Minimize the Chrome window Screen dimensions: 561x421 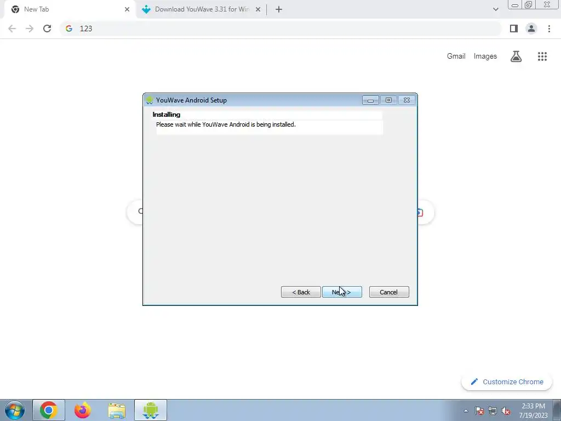point(515,5)
